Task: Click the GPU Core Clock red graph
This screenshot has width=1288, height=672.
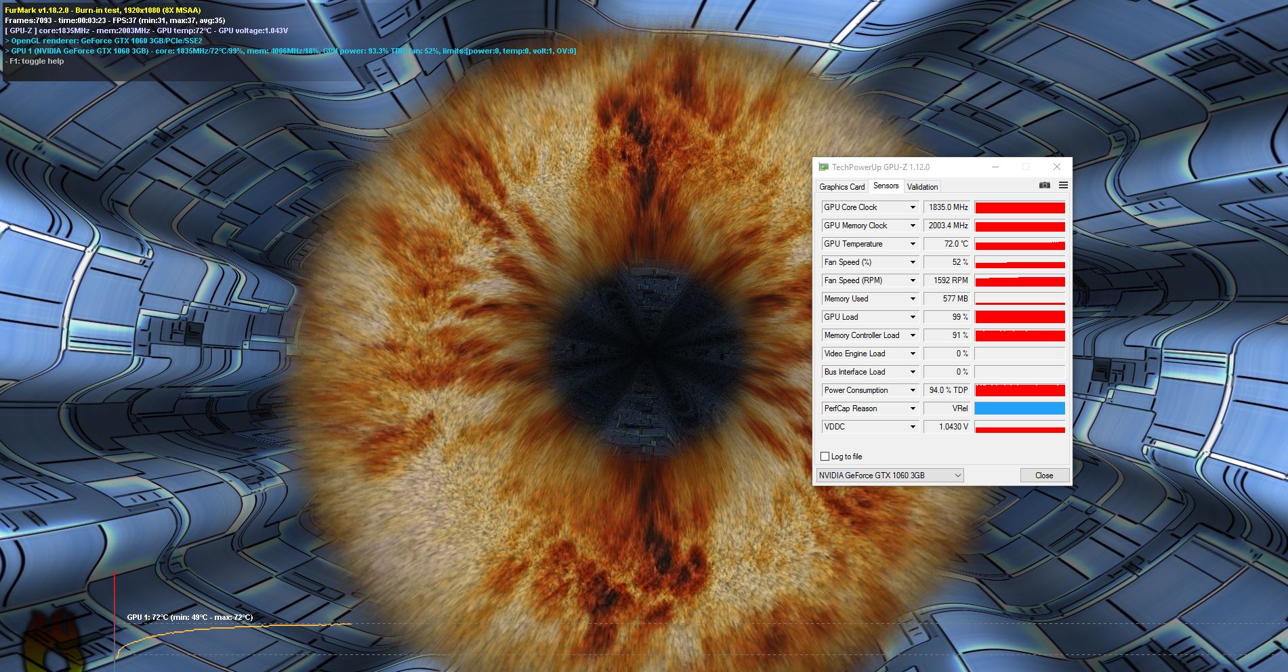Action: pos(1020,207)
